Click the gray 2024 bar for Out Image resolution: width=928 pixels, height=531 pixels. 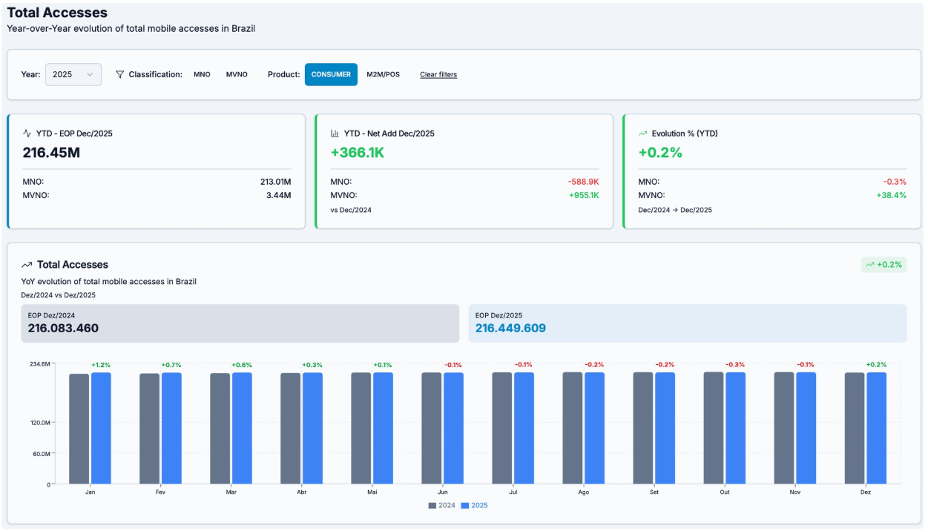tap(714, 428)
